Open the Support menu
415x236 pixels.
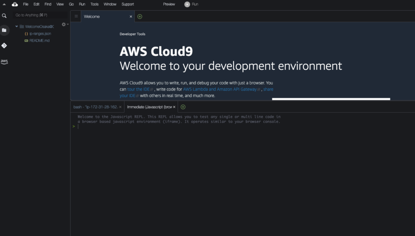click(x=128, y=4)
